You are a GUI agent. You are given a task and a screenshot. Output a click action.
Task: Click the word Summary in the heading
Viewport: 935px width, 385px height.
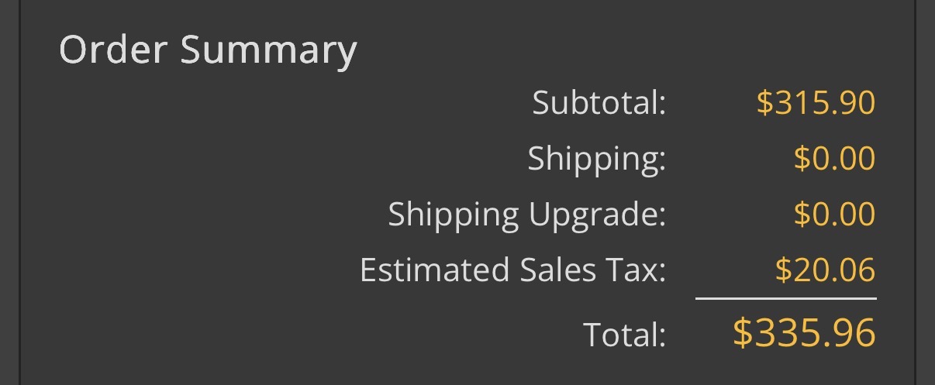[x=268, y=50]
